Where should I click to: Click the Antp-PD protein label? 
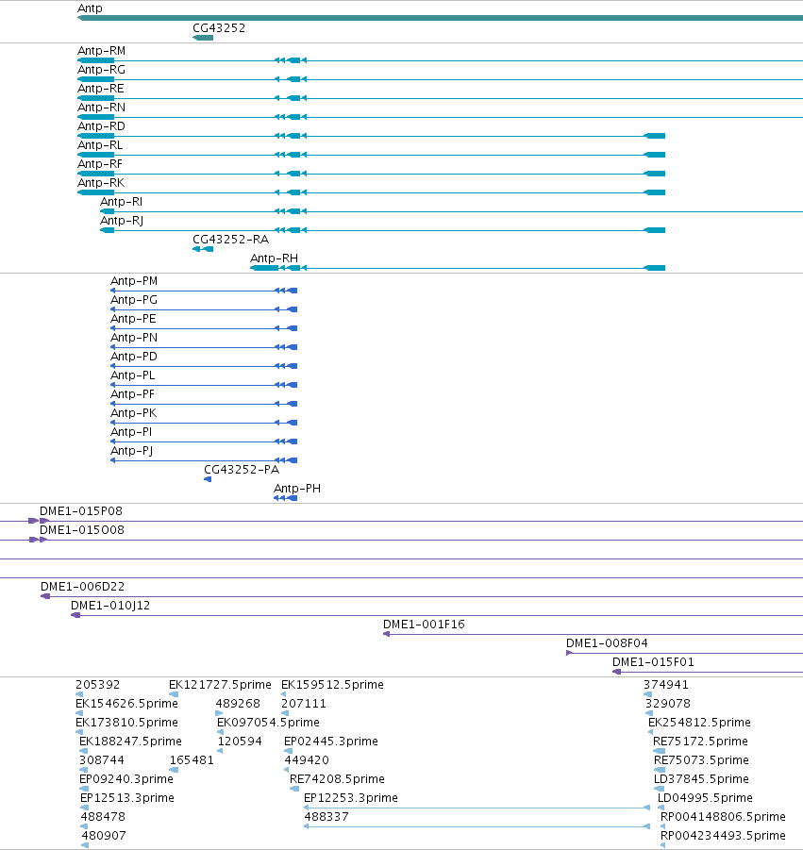tap(134, 357)
